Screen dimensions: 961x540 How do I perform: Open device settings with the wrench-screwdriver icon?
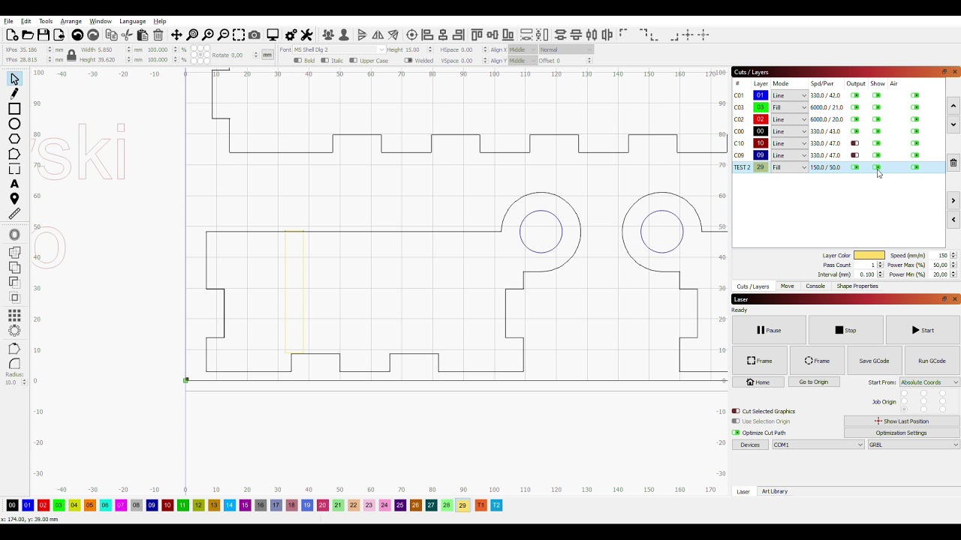click(306, 34)
